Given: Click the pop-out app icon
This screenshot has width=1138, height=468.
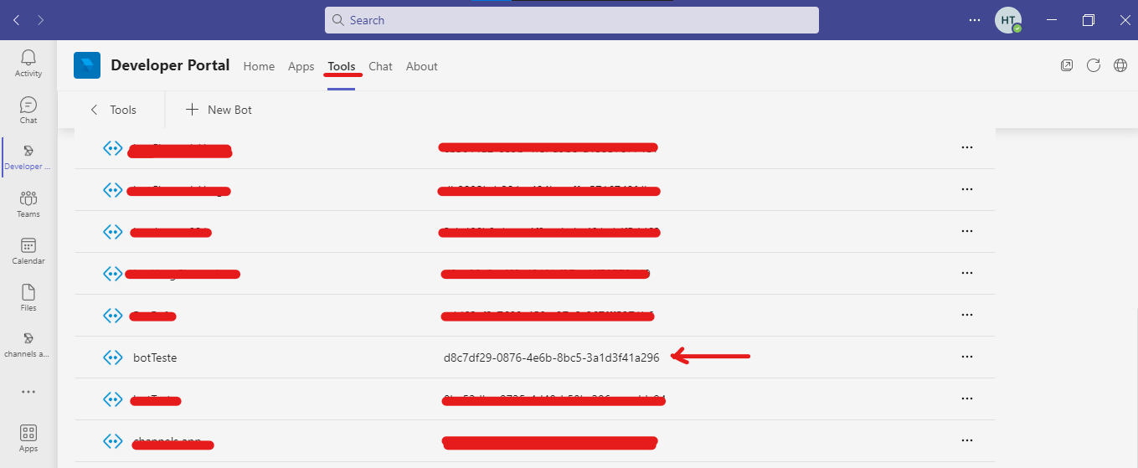Looking at the screenshot, I should point(1067,65).
